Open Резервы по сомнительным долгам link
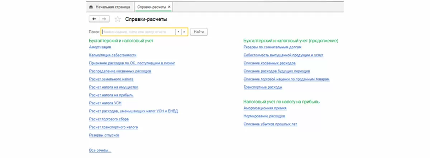 click(272, 47)
